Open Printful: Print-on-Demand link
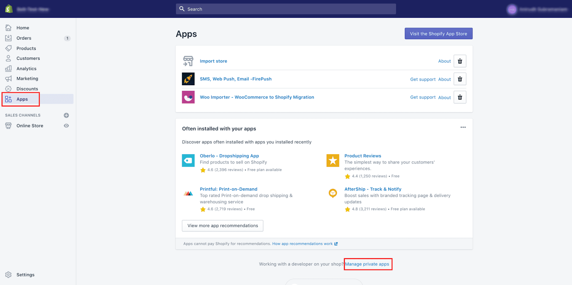The height and width of the screenshot is (285, 572). (228, 189)
